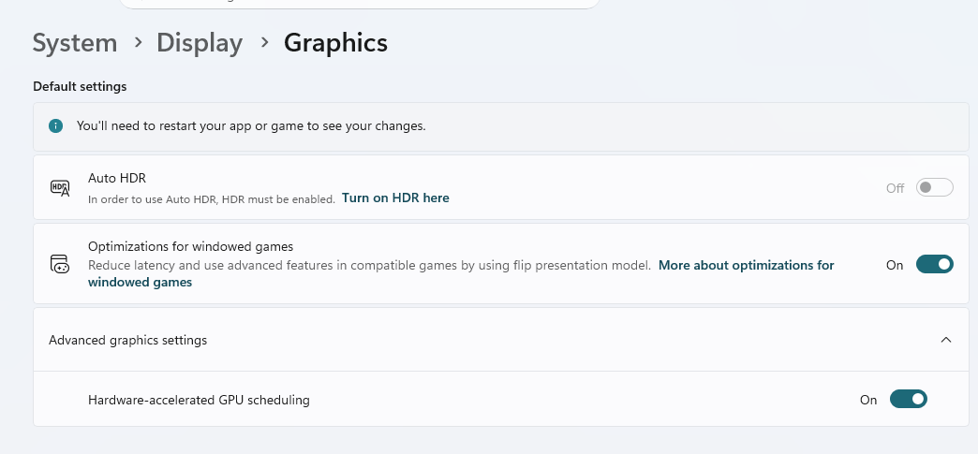Turn off Hardware-accelerated GPU scheduling
The width and height of the screenshot is (978, 454).
908,399
